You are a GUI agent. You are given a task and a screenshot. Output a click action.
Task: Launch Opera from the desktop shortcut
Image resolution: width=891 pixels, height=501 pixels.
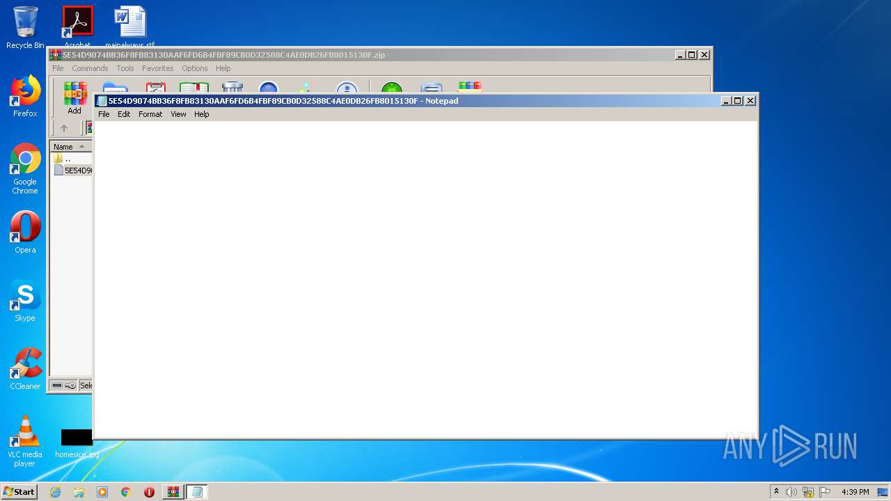(x=25, y=232)
